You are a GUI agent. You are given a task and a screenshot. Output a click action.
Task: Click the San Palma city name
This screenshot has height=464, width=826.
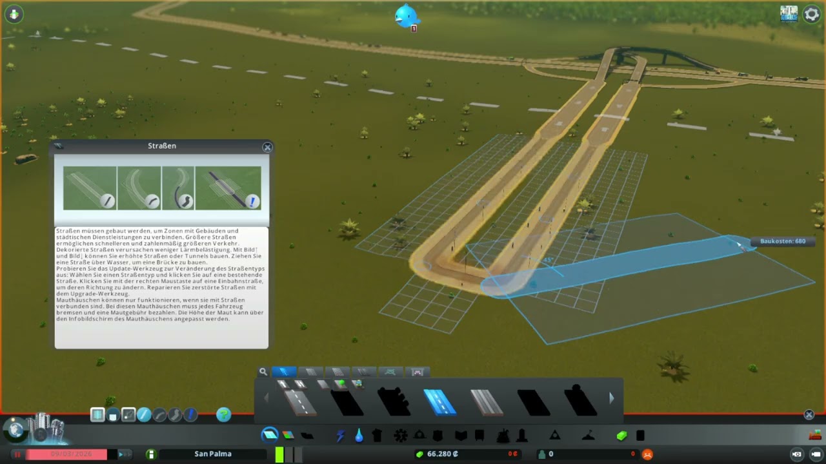[213, 454]
